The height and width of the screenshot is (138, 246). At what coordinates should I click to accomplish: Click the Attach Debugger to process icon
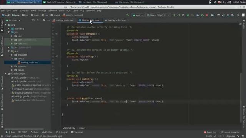click(202, 15)
